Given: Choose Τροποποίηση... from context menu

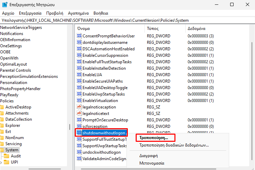Looking at the screenshot, I should pos(154,138).
